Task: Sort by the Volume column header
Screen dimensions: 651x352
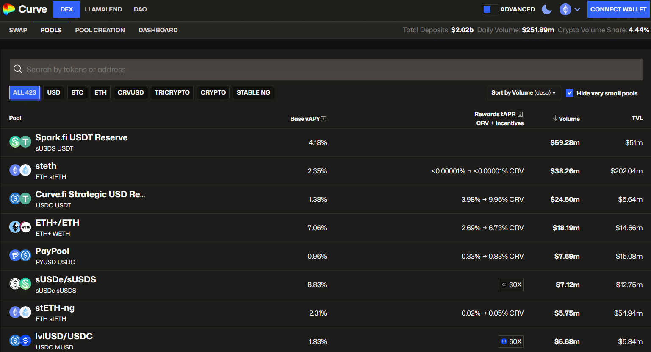Action: 566,119
